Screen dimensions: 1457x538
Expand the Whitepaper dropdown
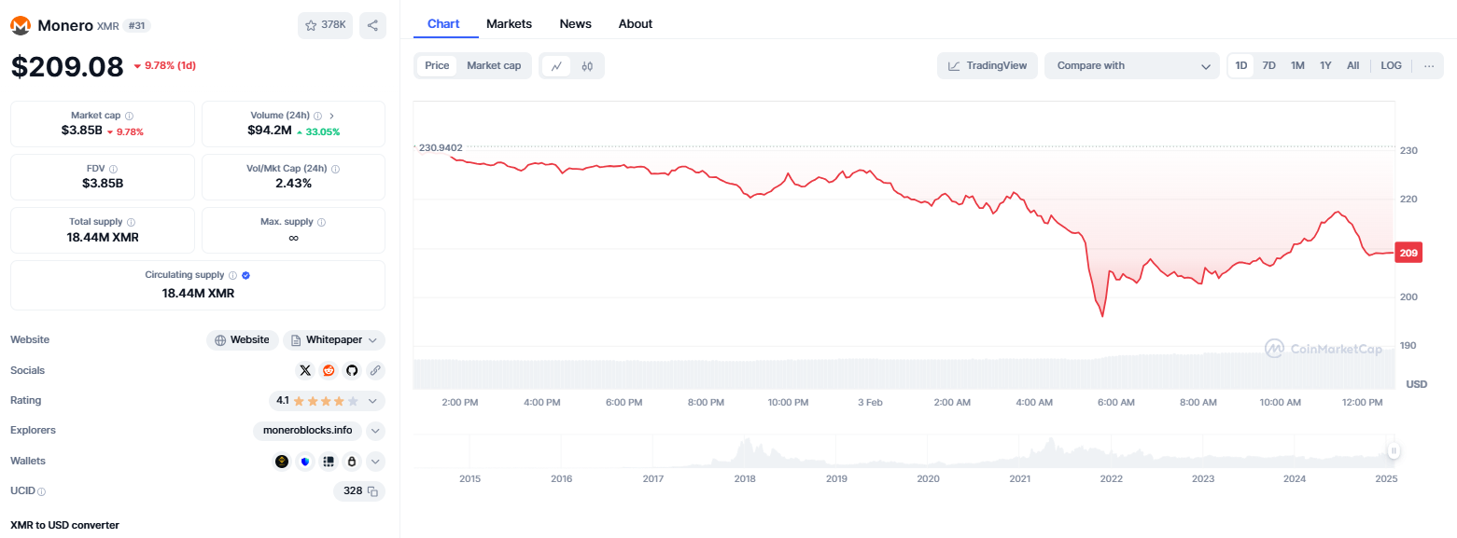click(x=334, y=340)
